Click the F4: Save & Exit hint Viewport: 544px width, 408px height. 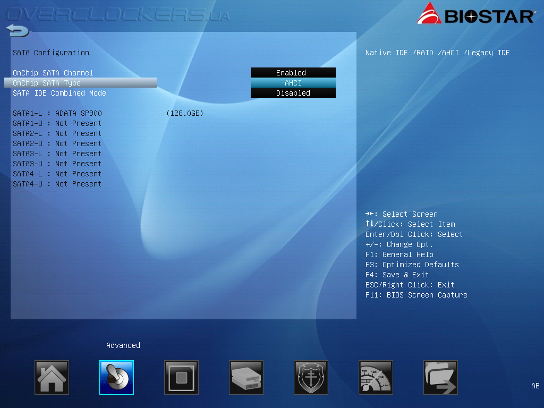click(397, 275)
